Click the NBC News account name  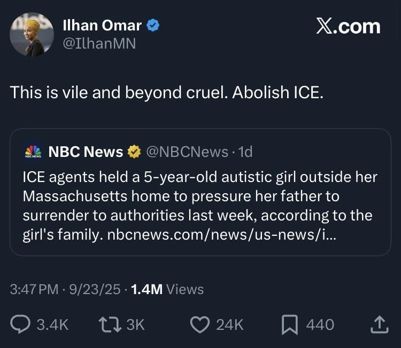86,152
